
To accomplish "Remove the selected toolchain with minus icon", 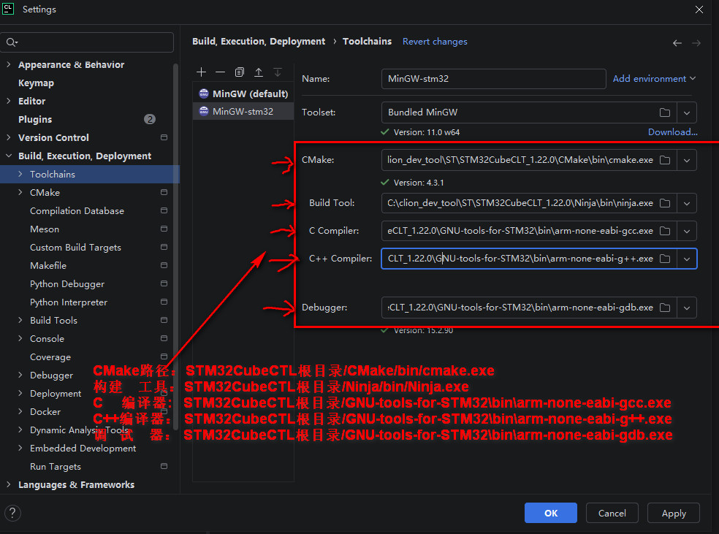I will [220, 72].
